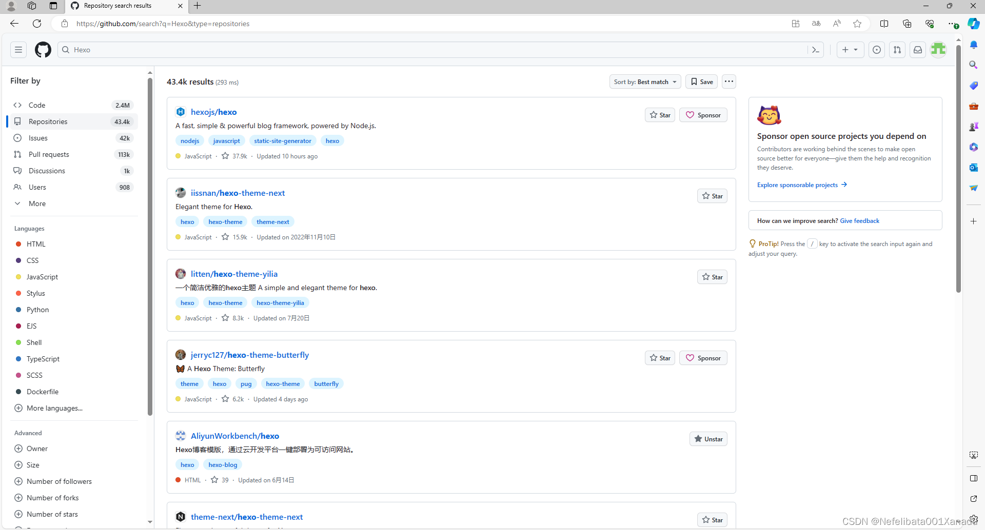Image resolution: width=985 pixels, height=530 pixels.
Task: Open the translate icon in address bar
Action: pos(816,24)
